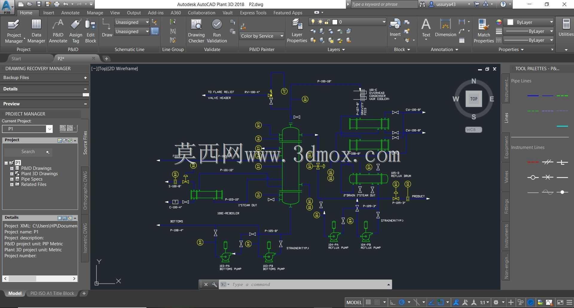The height and width of the screenshot is (308, 574).
Task: Open Current Project P1 dropdown
Action: pos(27,129)
